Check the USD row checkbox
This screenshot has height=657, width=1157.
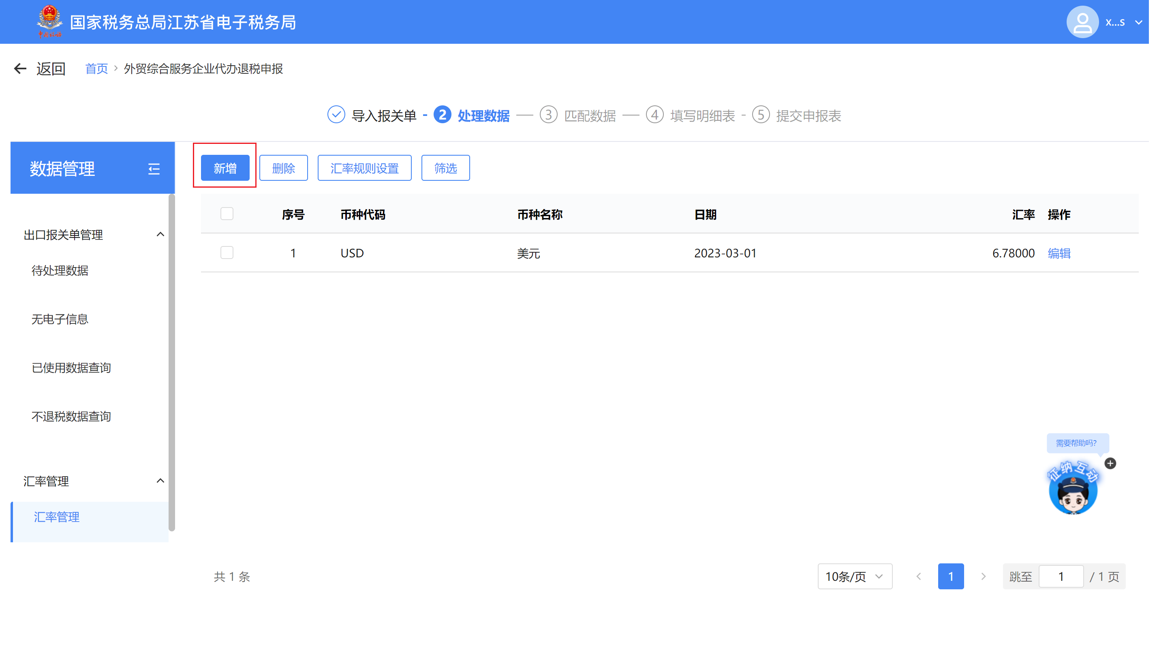coord(227,253)
